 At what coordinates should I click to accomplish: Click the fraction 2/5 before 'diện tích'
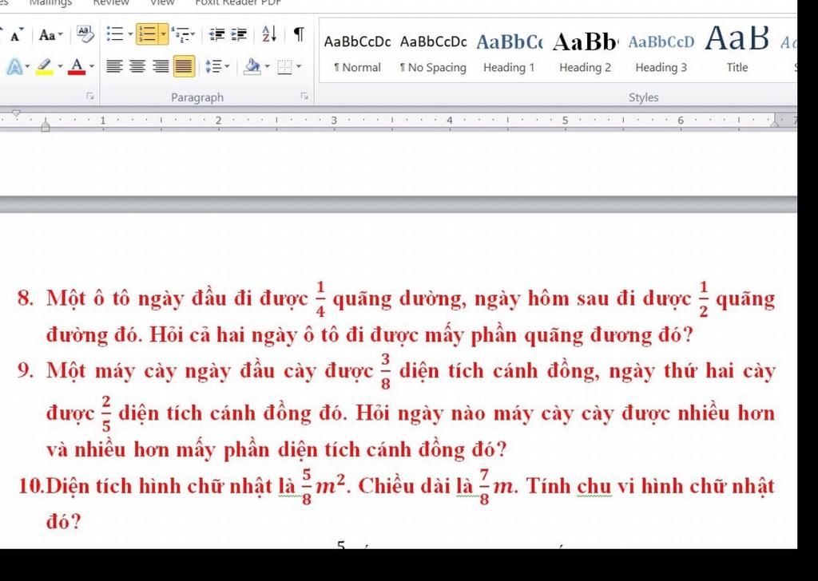point(106,413)
